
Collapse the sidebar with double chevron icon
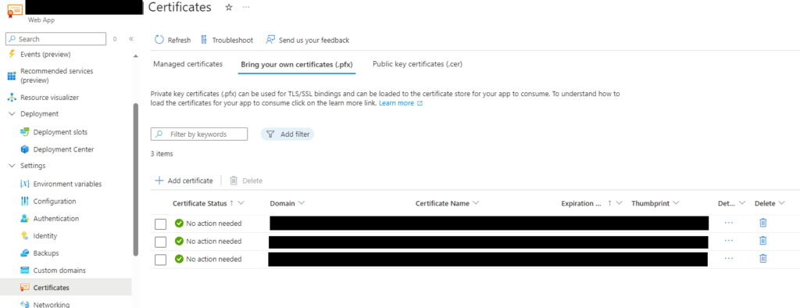[x=131, y=39]
